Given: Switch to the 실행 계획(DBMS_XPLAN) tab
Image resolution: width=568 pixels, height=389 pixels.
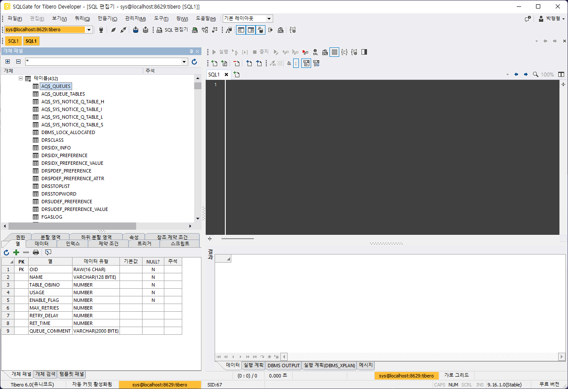Looking at the screenshot, I should [x=329, y=366].
